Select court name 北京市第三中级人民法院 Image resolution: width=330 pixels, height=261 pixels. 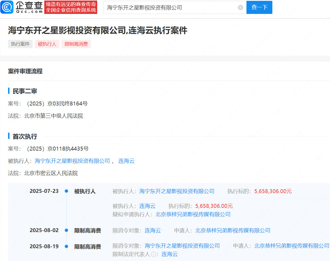(53, 116)
